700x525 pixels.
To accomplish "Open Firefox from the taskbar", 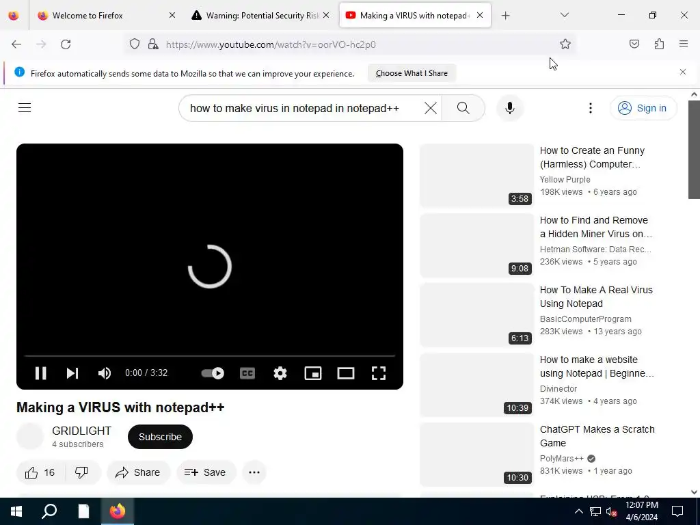I will 118,511.
